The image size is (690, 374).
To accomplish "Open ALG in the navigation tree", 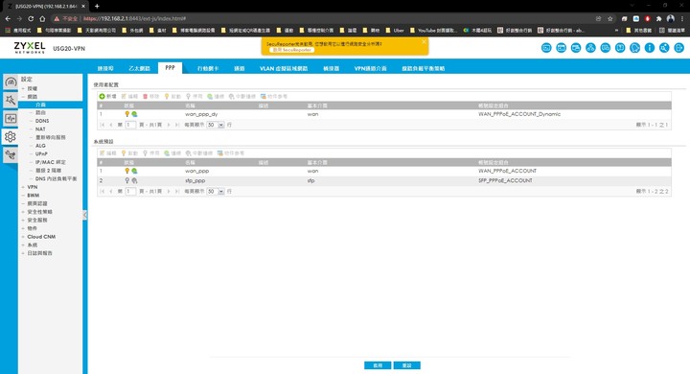I will click(40, 146).
